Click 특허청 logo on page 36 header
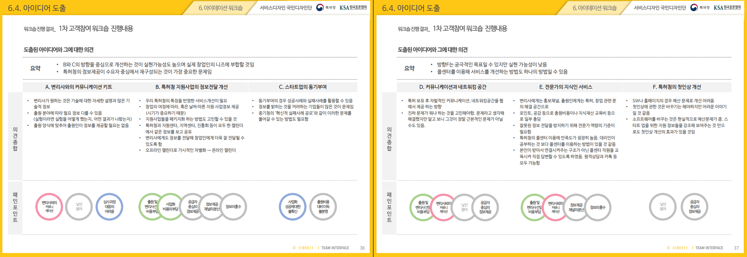 click(326, 8)
